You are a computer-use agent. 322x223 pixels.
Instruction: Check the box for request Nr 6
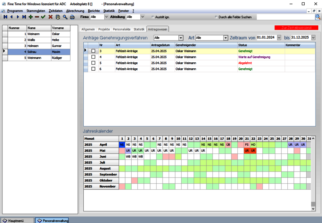point(93,69)
